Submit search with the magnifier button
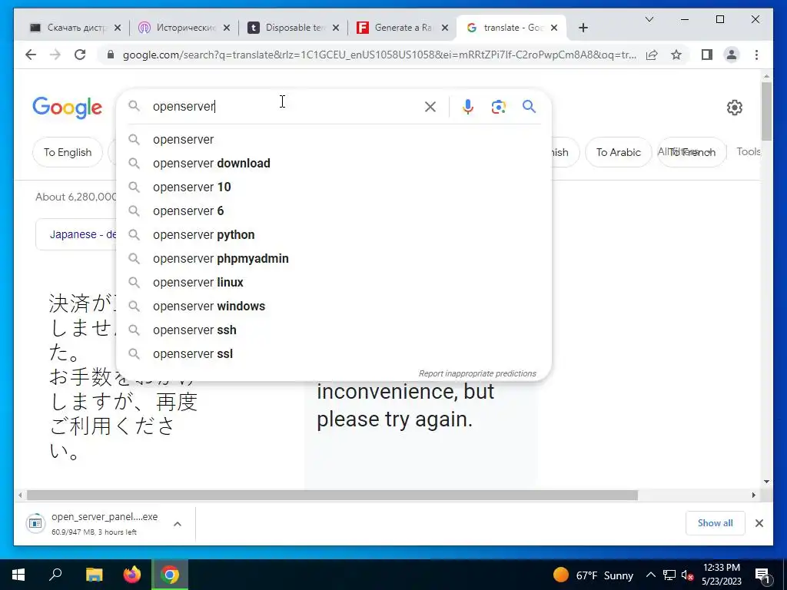The image size is (787, 590). pyautogui.click(x=529, y=106)
